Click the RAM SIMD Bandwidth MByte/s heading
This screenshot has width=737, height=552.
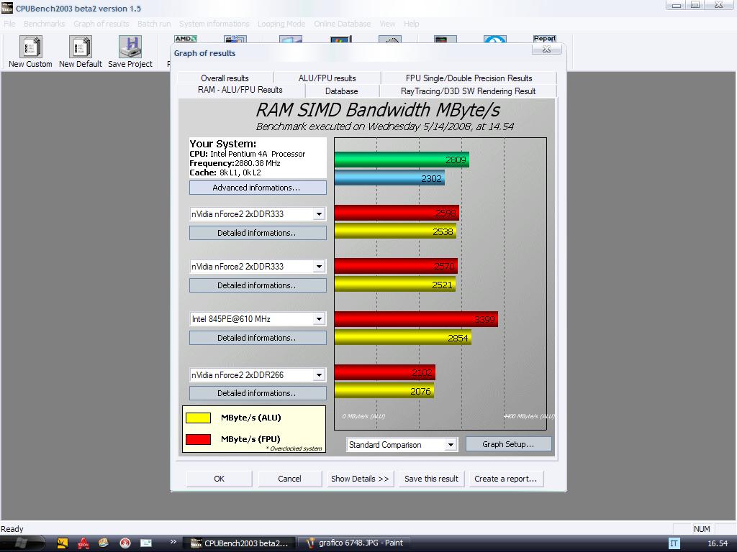point(378,110)
